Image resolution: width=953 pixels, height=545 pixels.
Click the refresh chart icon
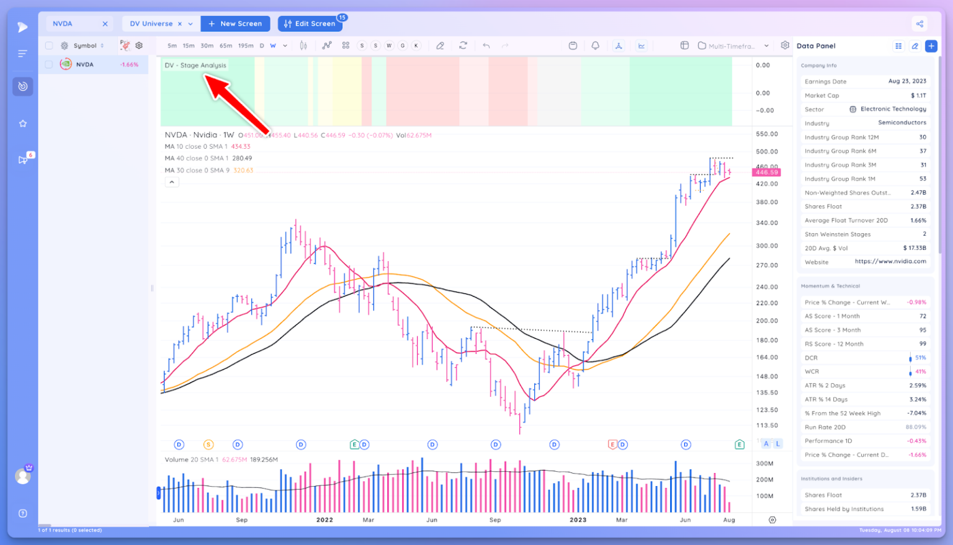(463, 45)
